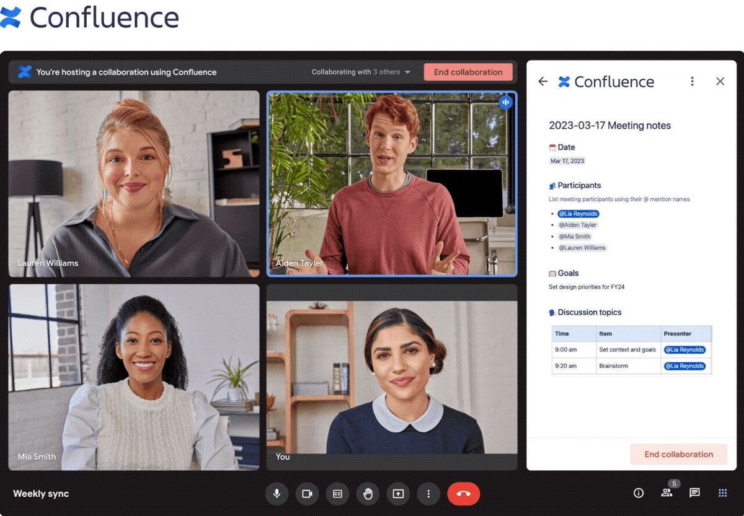
Task: Expand the "Collaborating with 3 others" dropdown
Action: click(361, 72)
